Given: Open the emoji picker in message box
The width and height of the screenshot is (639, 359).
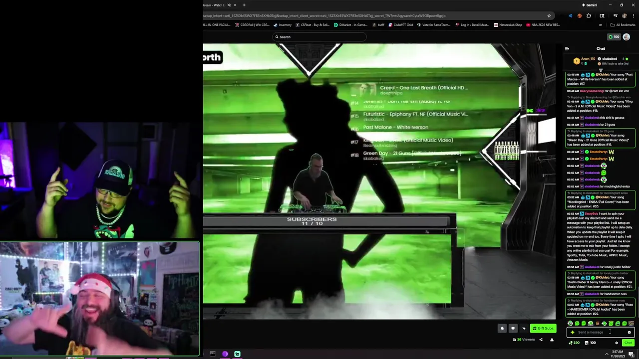Looking at the screenshot, I should (629, 332).
